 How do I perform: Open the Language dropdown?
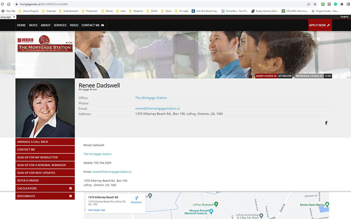tap(8, 17)
